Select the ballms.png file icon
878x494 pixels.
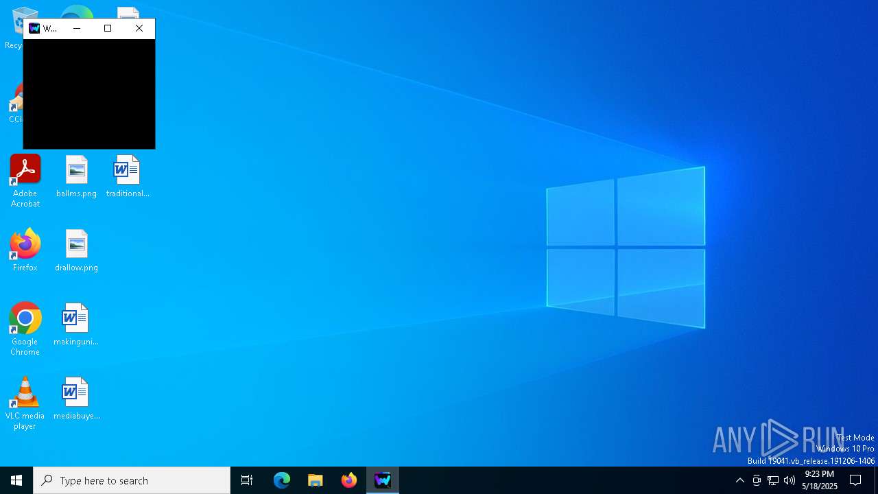click(x=76, y=177)
